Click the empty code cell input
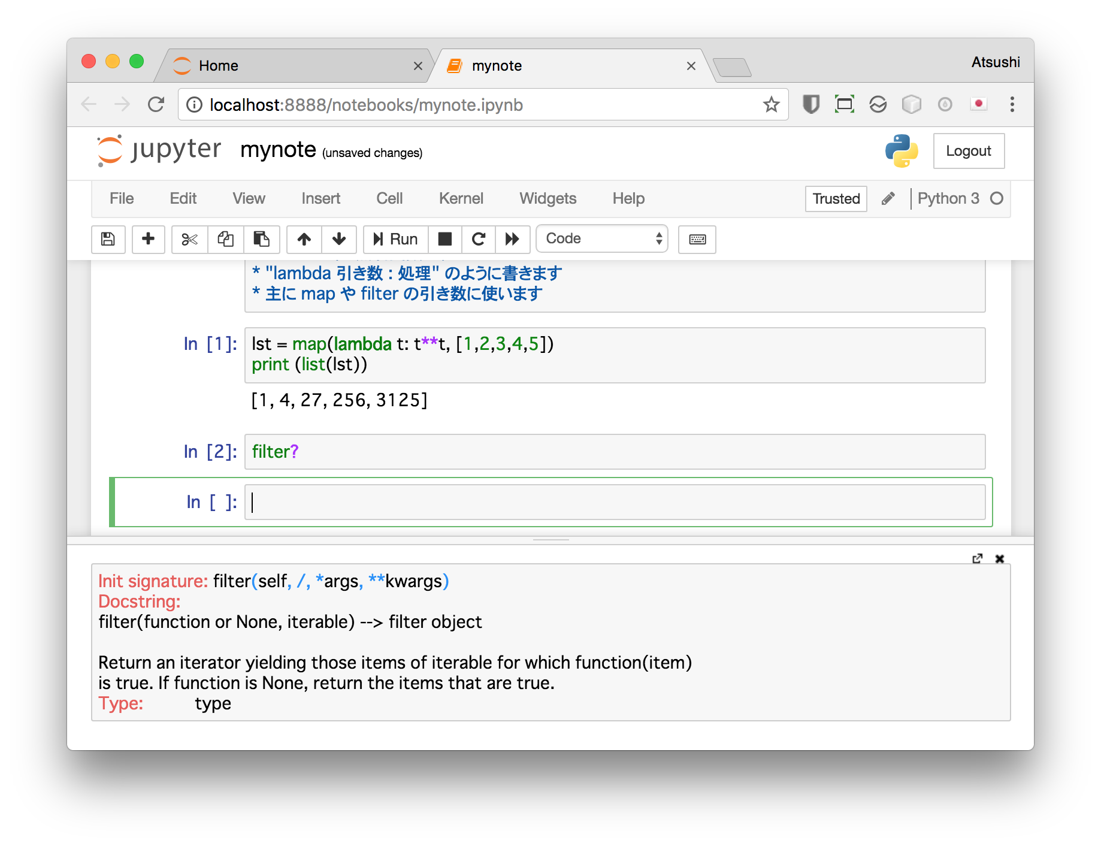This screenshot has height=846, width=1101. (615, 502)
